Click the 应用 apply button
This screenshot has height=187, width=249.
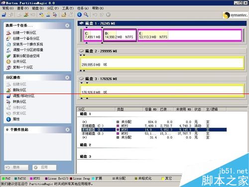coord(44,168)
